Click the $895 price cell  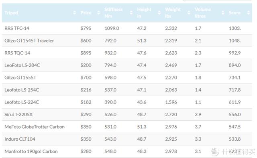(x=86, y=53)
